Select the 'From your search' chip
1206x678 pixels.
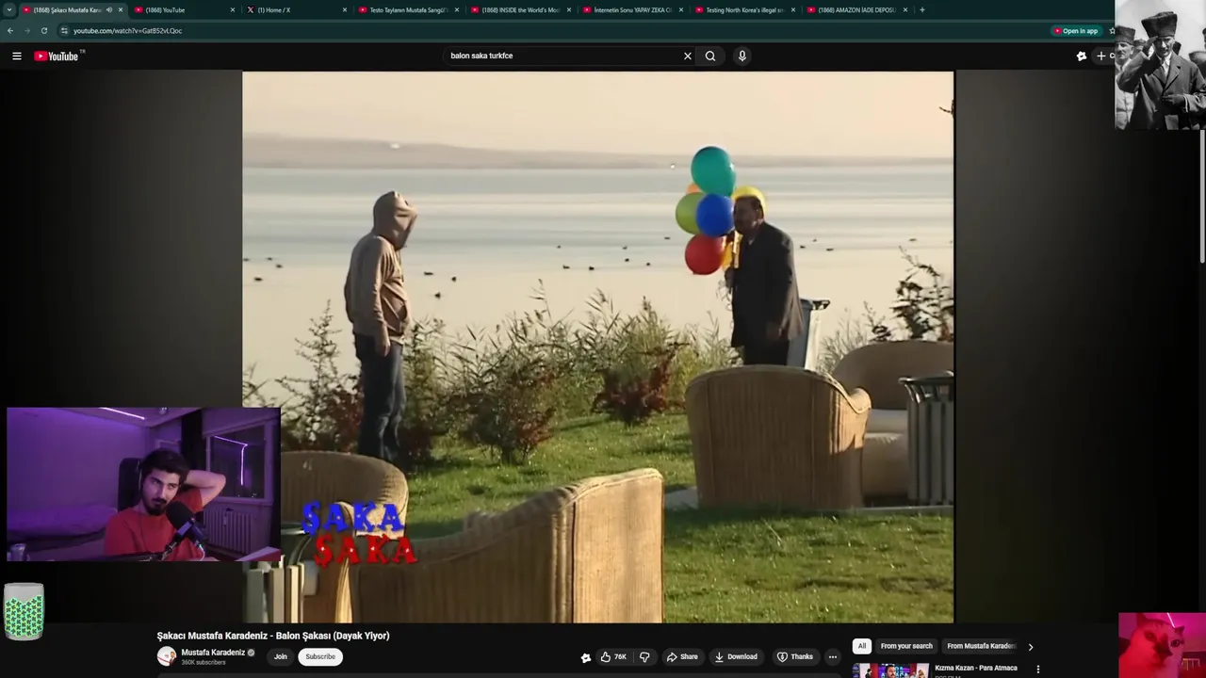[906, 646]
